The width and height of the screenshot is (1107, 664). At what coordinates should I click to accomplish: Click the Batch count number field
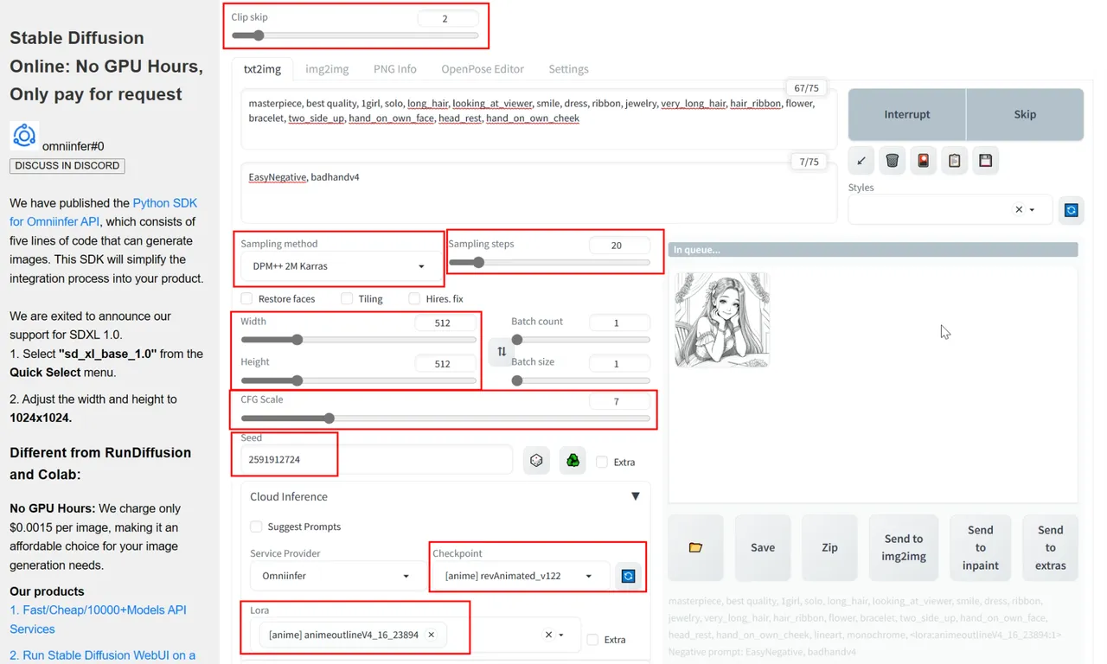[x=619, y=322]
